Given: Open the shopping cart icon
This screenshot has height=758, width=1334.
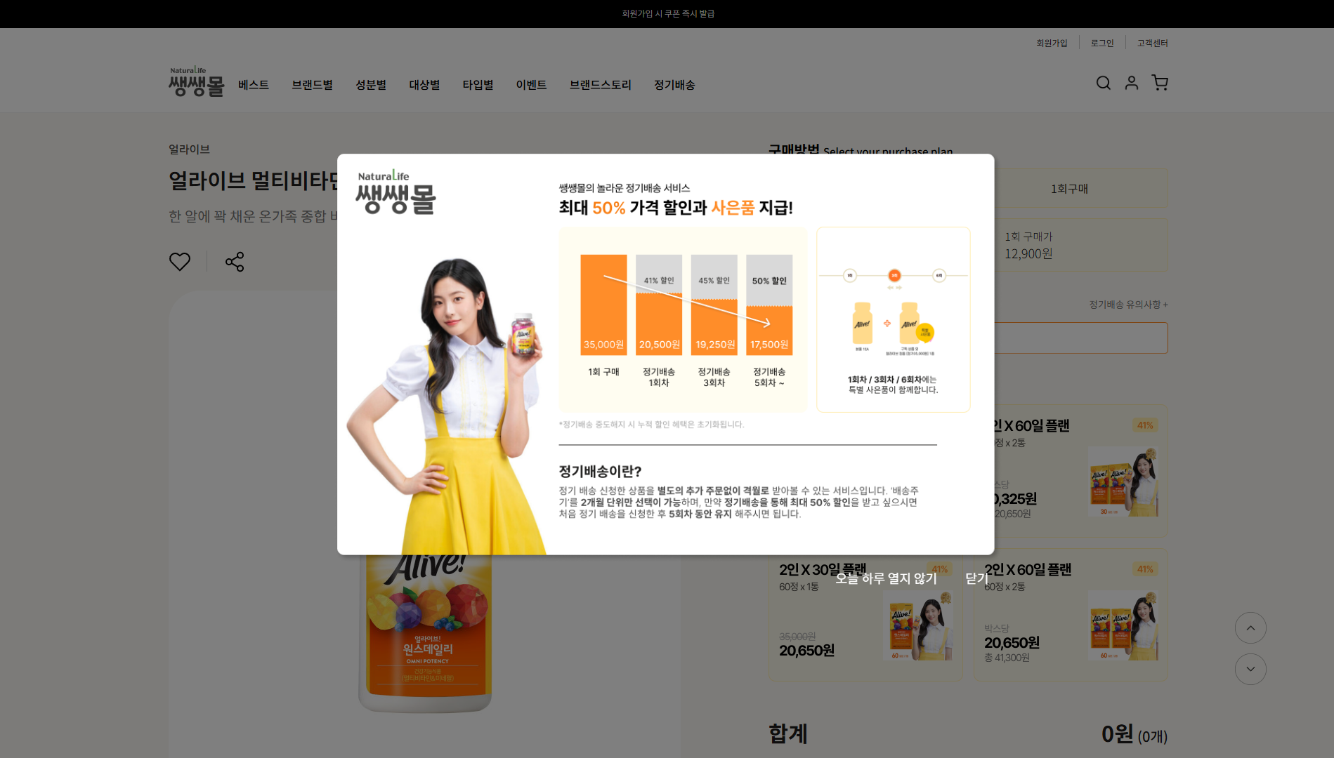Looking at the screenshot, I should pos(1160,83).
